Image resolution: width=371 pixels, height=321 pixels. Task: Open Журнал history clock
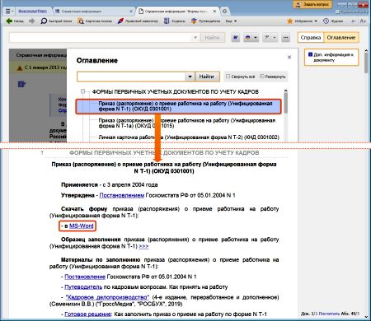333,21
